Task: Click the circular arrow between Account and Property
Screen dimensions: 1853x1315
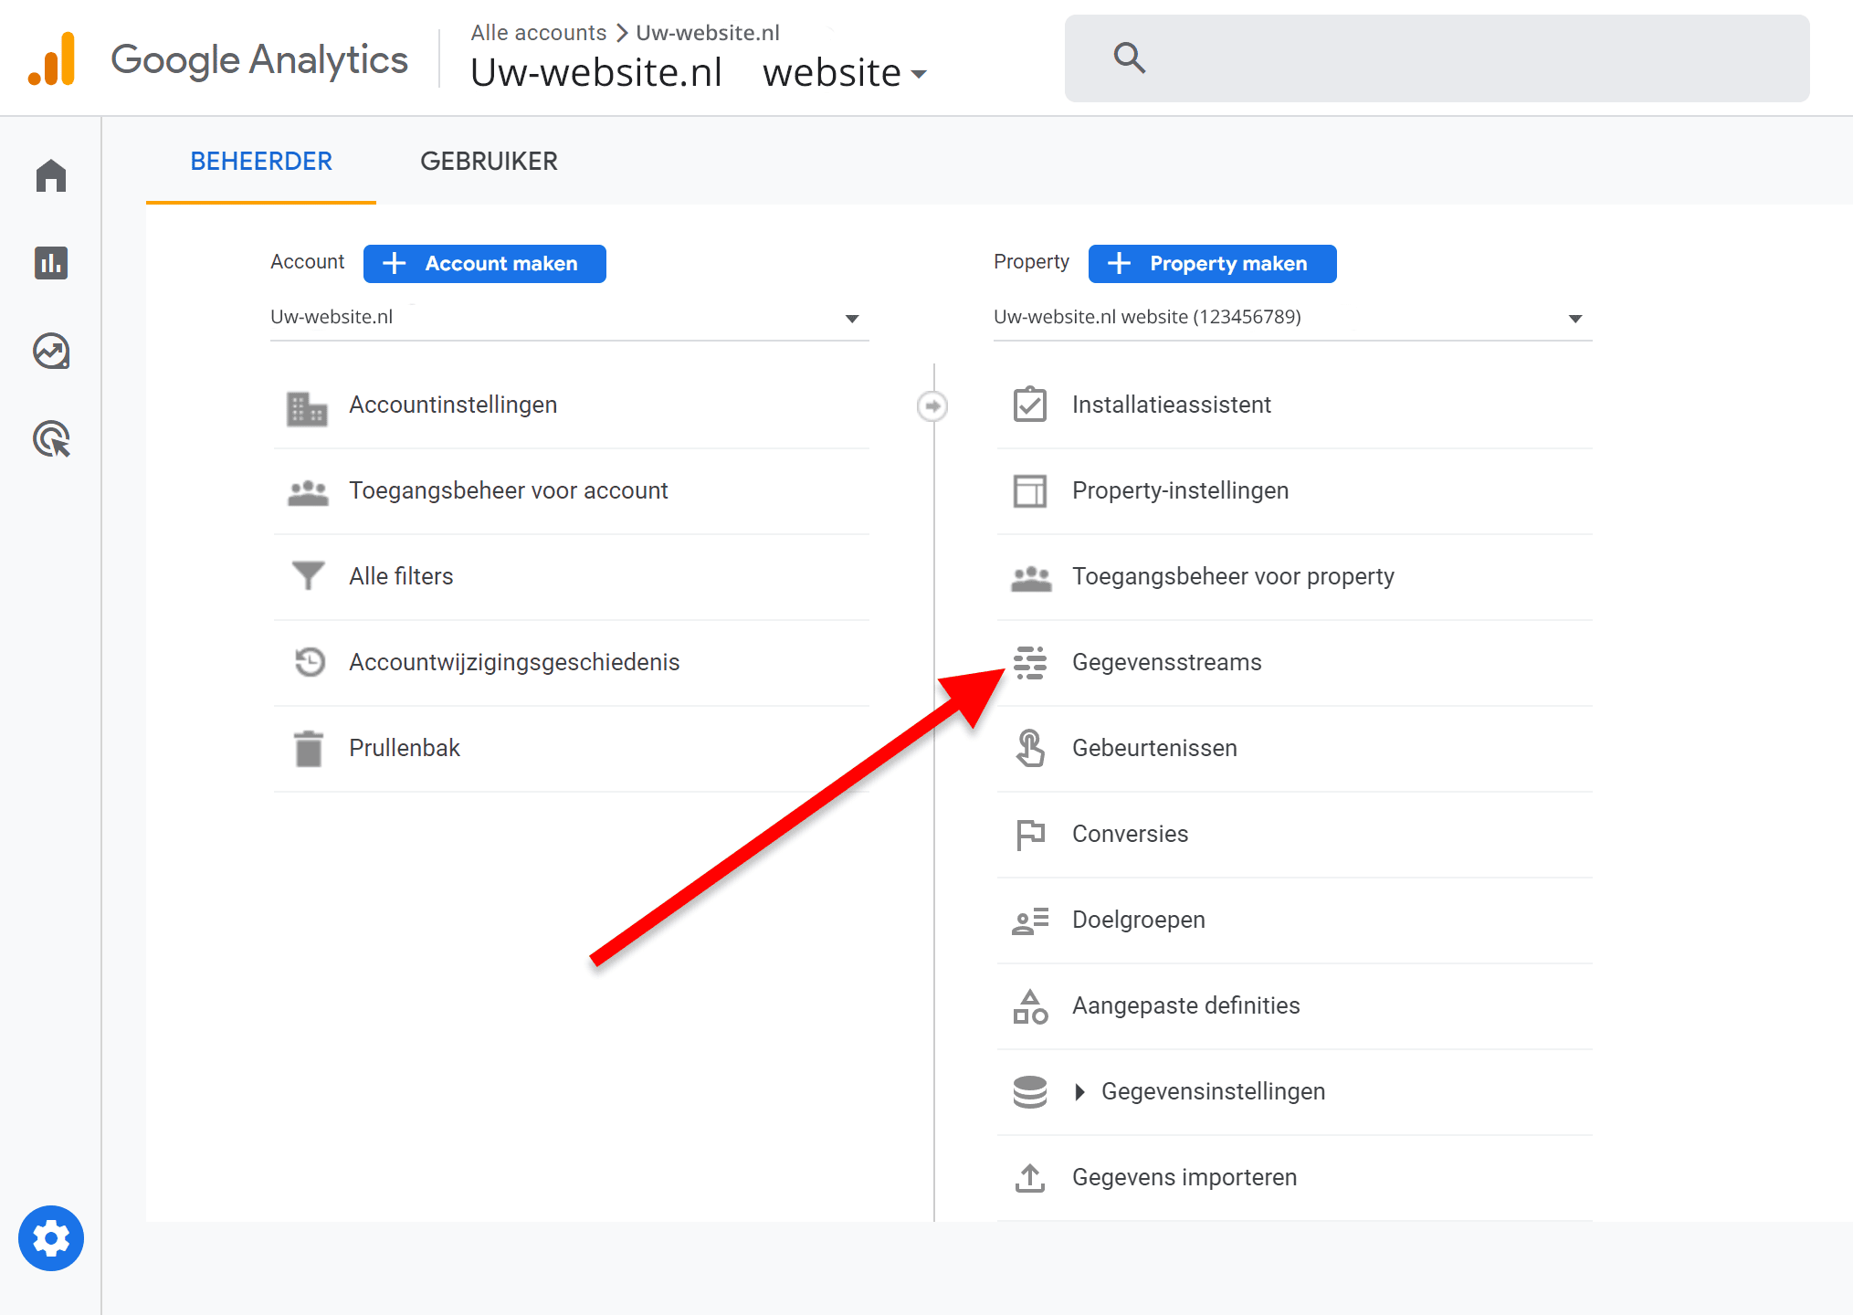Action: 932,405
